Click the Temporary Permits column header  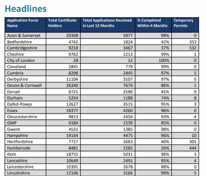pyautogui.click(x=183, y=23)
